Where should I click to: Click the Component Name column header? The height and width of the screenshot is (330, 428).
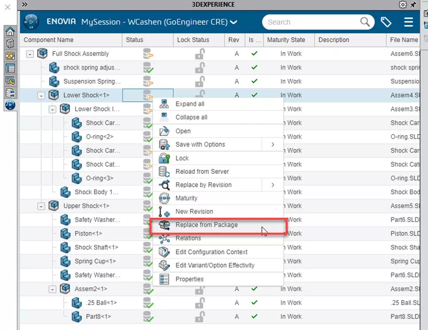pyautogui.click(x=49, y=40)
